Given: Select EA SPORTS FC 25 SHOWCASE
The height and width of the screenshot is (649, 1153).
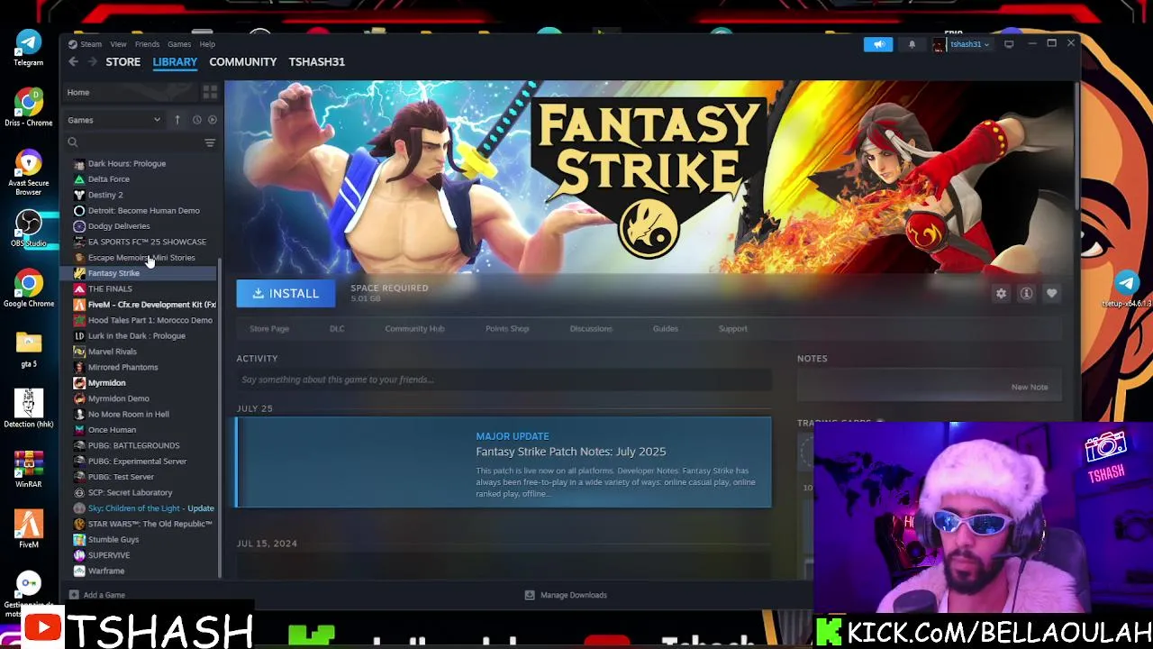Looking at the screenshot, I should [147, 242].
